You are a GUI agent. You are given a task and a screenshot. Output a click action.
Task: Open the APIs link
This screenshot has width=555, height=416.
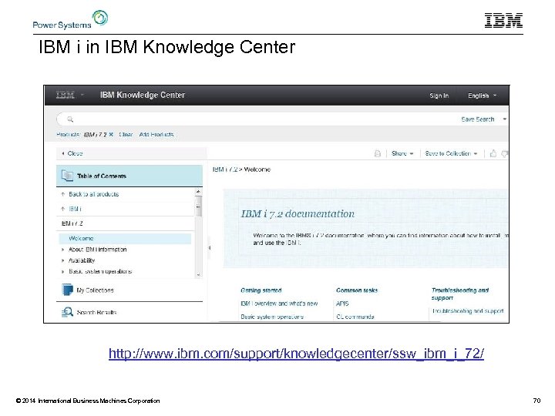point(342,304)
